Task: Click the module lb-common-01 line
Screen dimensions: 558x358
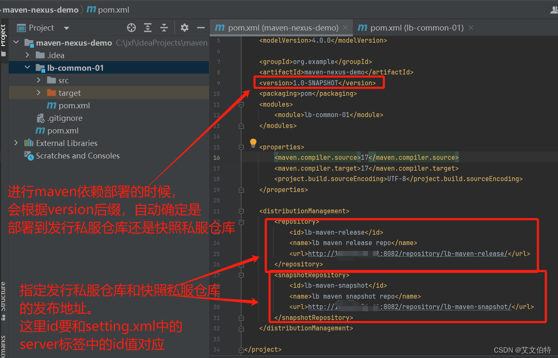Action: (x=329, y=115)
